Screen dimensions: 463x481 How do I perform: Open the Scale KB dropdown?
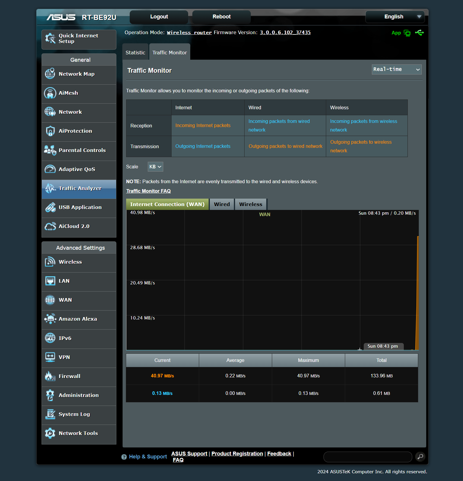[156, 167]
